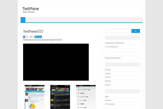Screen dimensions: 163x109
Task: Open the Twitter4J SPDY post link
Action: pyautogui.click(x=113, y=58)
